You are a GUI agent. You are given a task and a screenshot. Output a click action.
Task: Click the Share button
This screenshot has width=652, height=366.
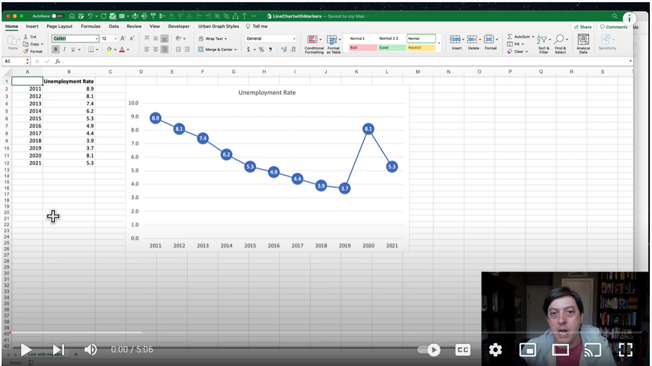(583, 26)
